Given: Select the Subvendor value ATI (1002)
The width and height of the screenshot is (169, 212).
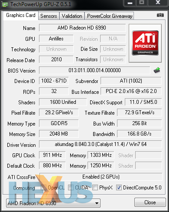Looking at the screenshot, I should point(131,81).
